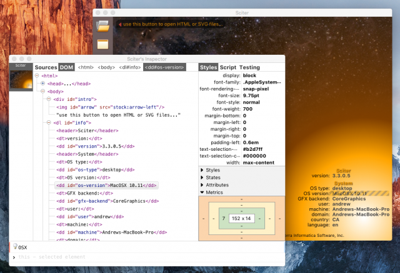The height and width of the screenshot is (273, 400).
Task: Select the <dt>OS type:</dt> row
Action: pyautogui.click(x=79, y=162)
